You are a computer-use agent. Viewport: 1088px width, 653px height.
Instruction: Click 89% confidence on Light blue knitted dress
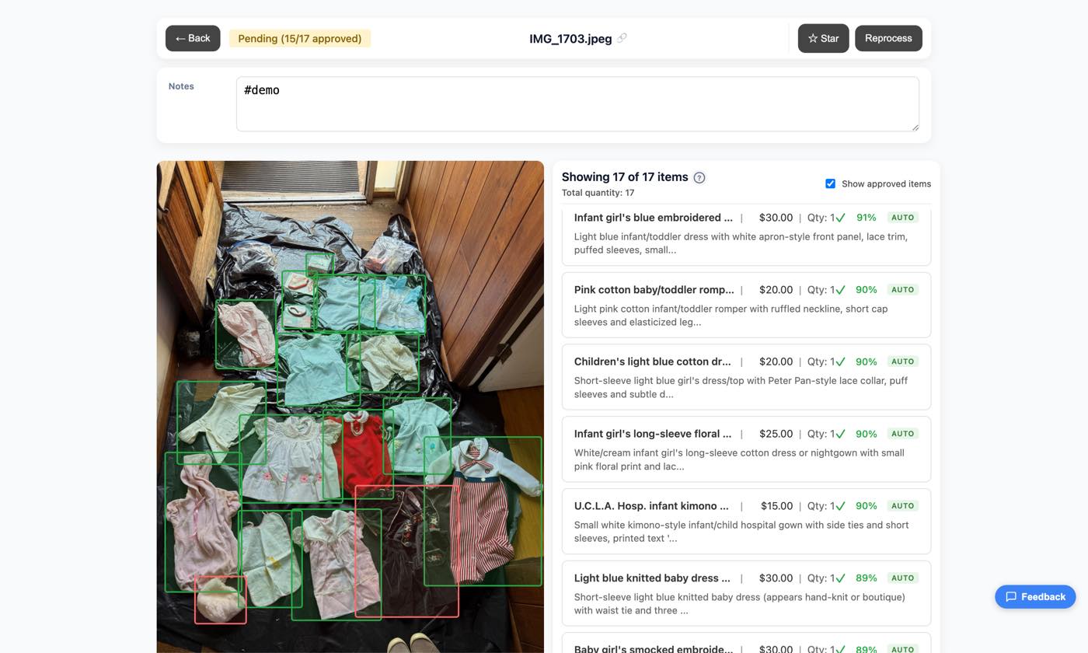coord(866,578)
